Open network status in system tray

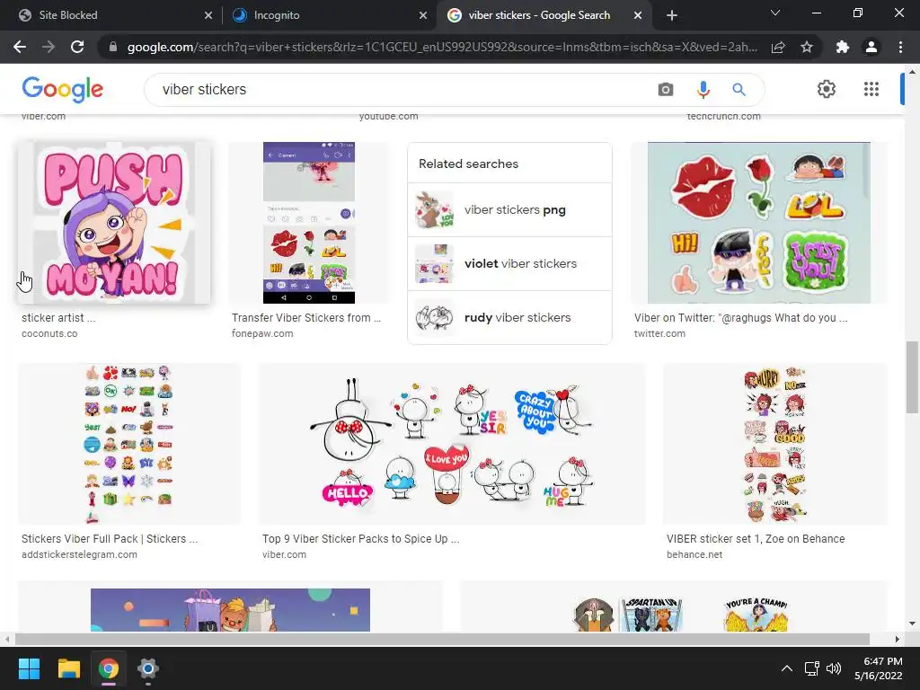pyautogui.click(x=811, y=668)
